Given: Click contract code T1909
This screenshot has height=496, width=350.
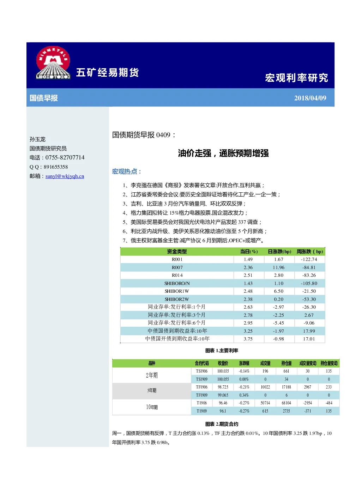Looking at the screenshot, I should coord(202,411).
